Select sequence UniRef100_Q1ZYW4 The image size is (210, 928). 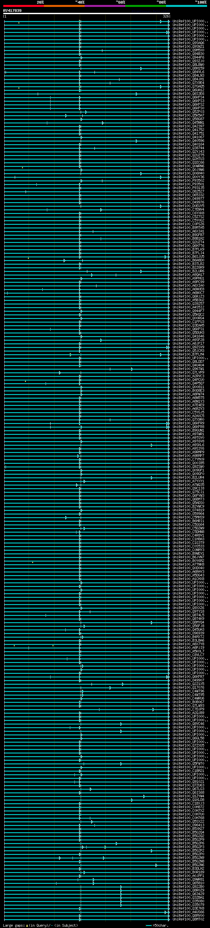(x=188, y=797)
